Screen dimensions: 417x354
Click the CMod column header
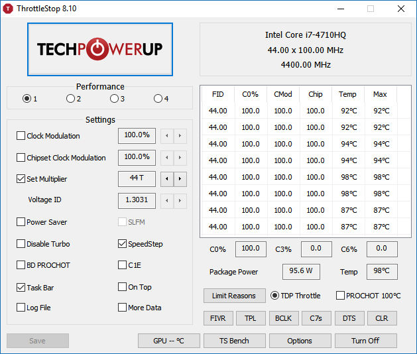[x=283, y=94]
